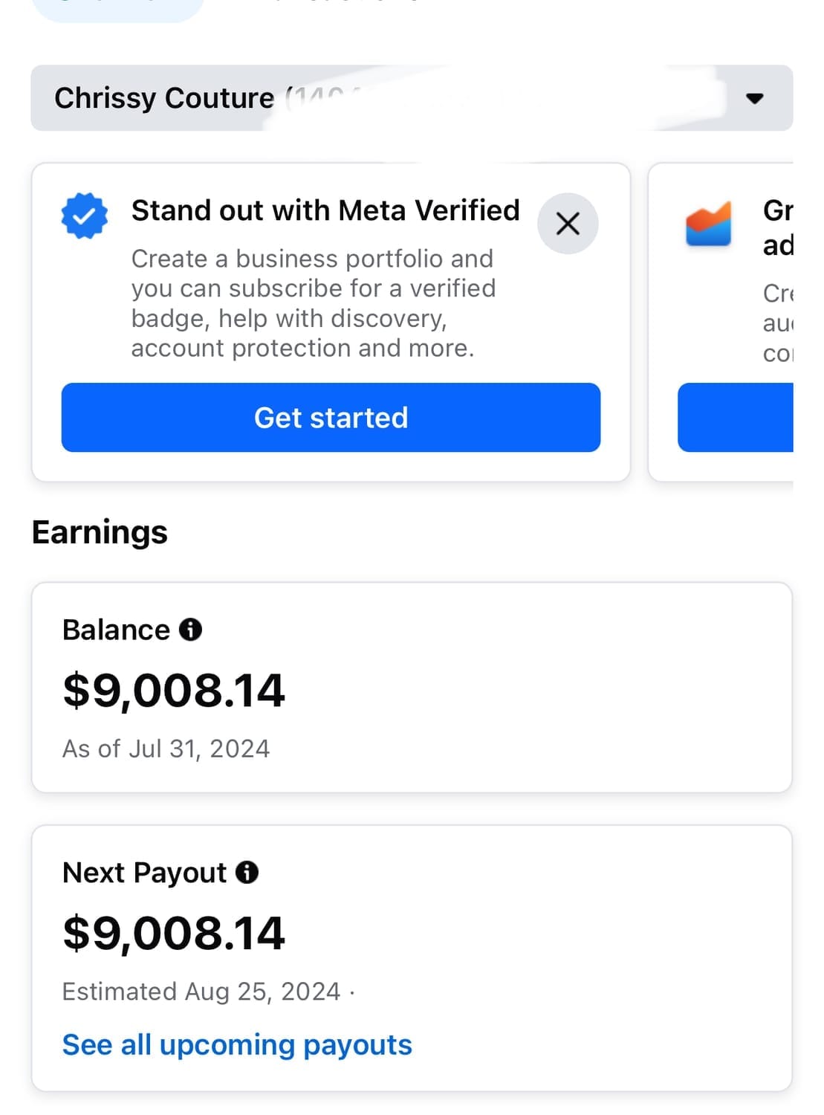
Task: Tap the Estimated Aug 25, 2024 text
Action: pos(201,991)
